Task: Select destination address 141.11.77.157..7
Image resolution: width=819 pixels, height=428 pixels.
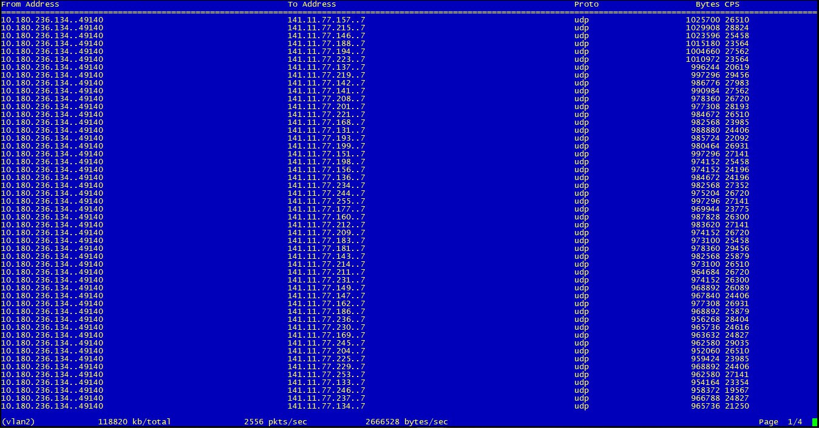Action: pos(326,20)
